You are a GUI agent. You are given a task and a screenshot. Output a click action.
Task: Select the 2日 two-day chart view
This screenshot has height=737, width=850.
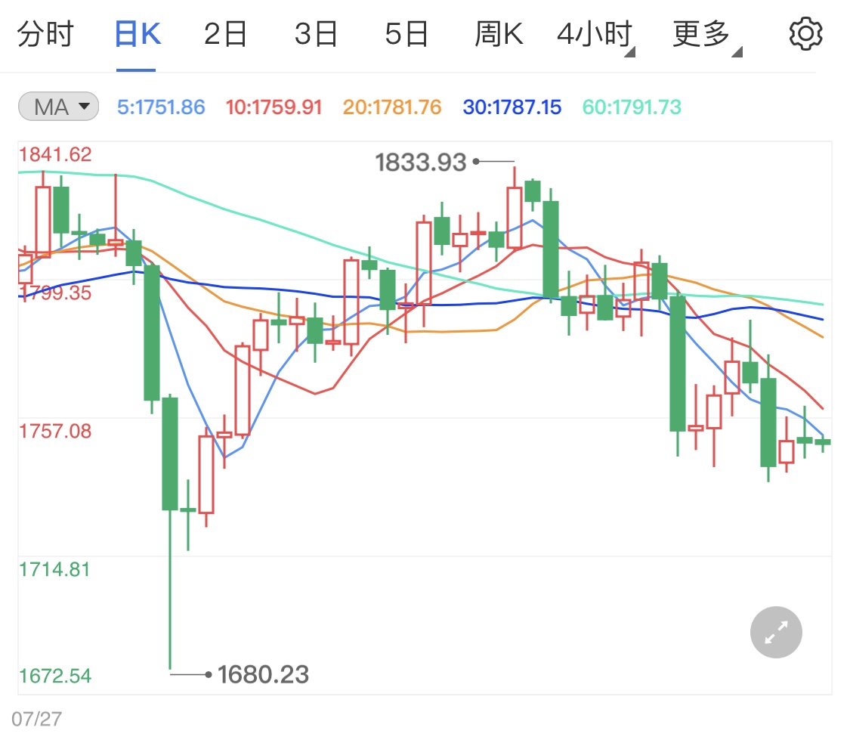[224, 33]
